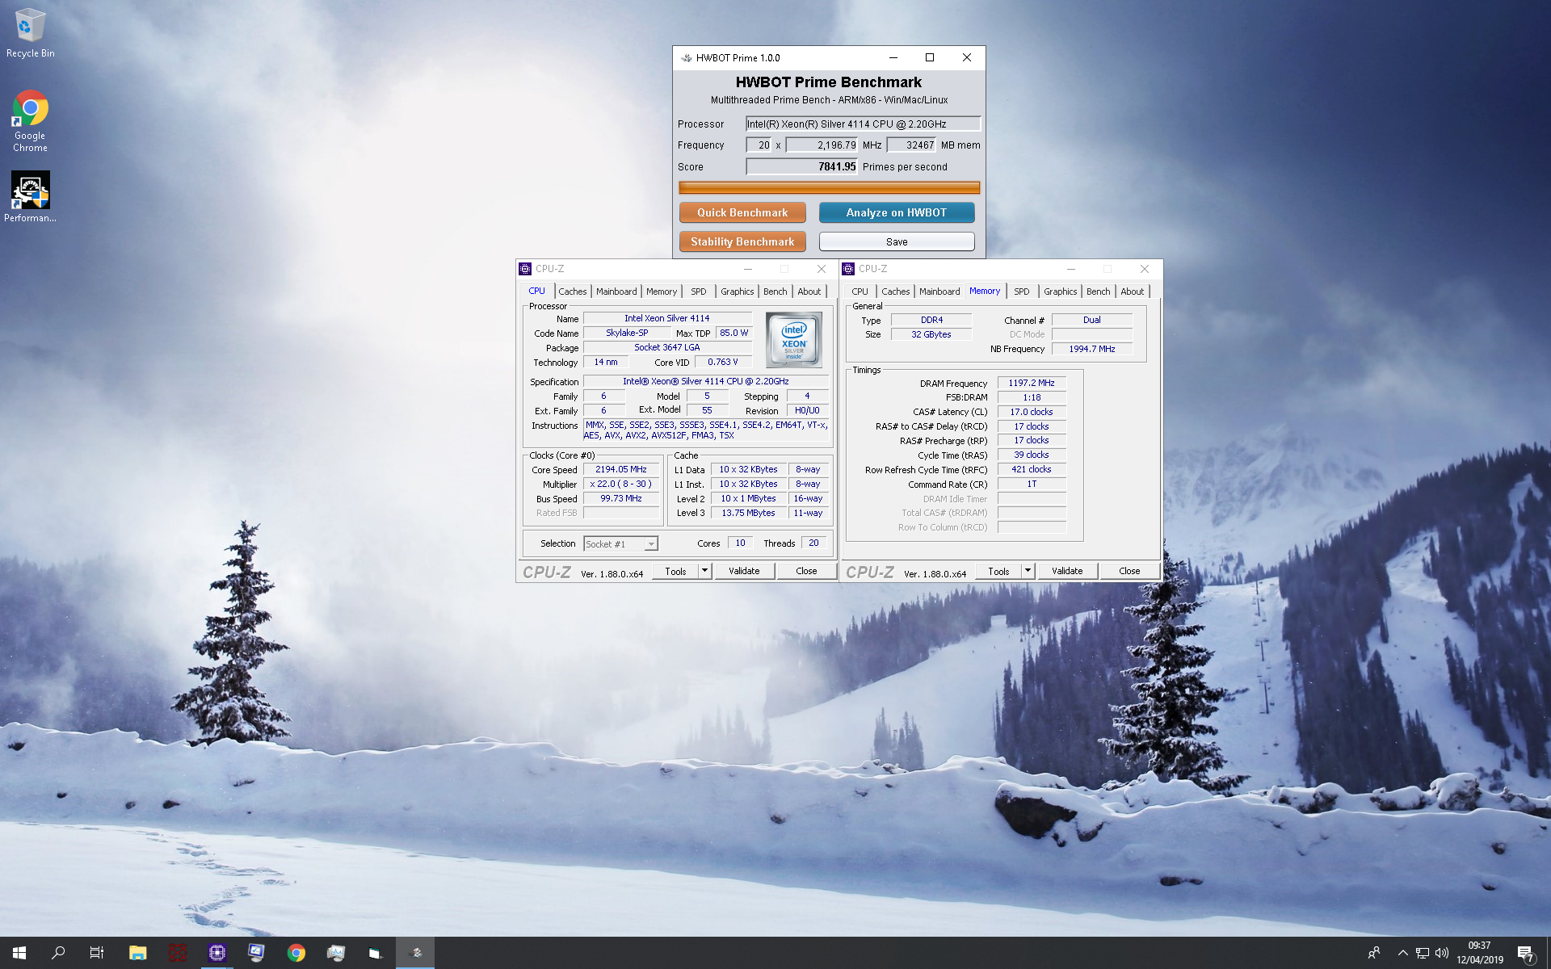Viewport: 1551px width, 969px height.
Task: Open SPD tab in right CPU-Z window
Action: point(1022,292)
